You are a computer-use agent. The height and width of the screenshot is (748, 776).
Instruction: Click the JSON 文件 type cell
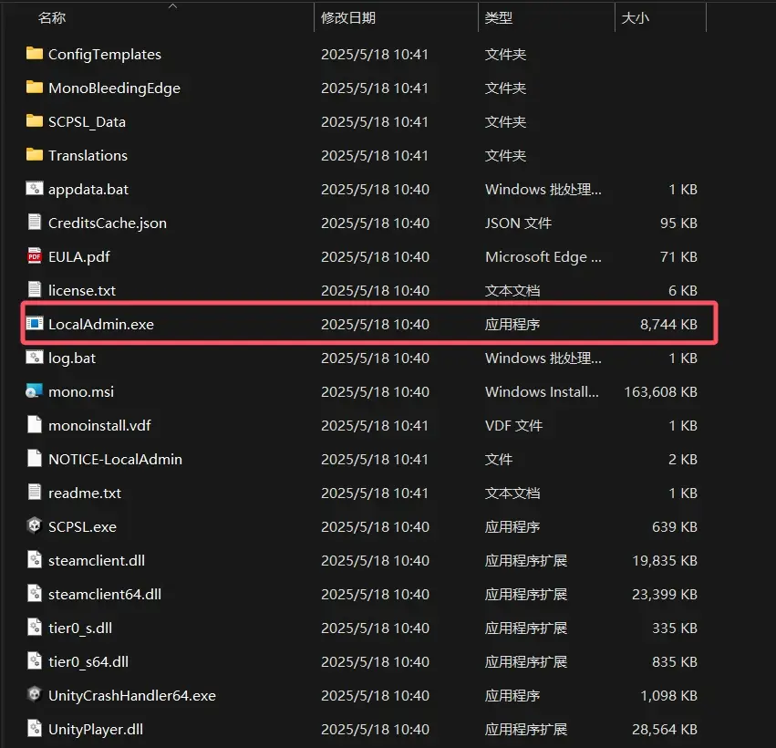coord(518,223)
